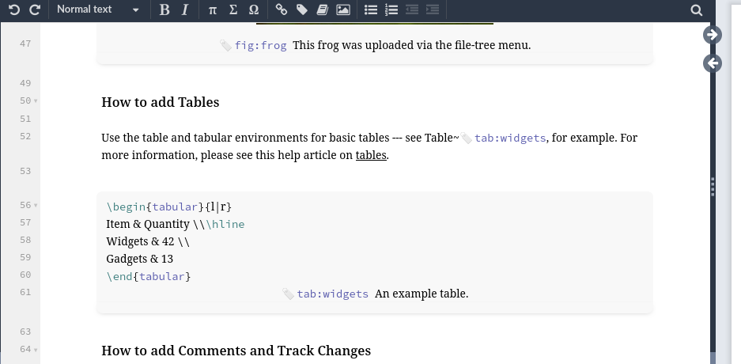Click the Undo arrow icon
The image size is (741, 364).
click(x=14, y=9)
